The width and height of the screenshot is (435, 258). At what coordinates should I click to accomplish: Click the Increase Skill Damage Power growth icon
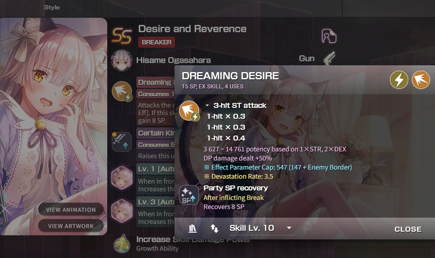point(122,243)
